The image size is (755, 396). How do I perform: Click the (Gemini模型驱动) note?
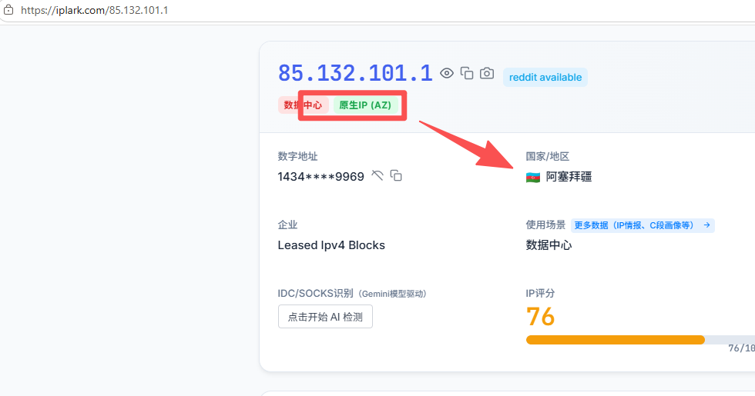click(392, 294)
